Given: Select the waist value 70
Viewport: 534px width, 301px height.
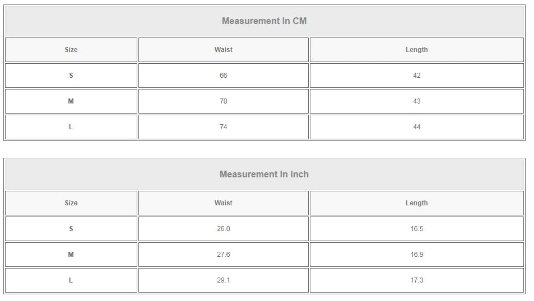Looking at the screenshot, I should click(x=223, y=101).
